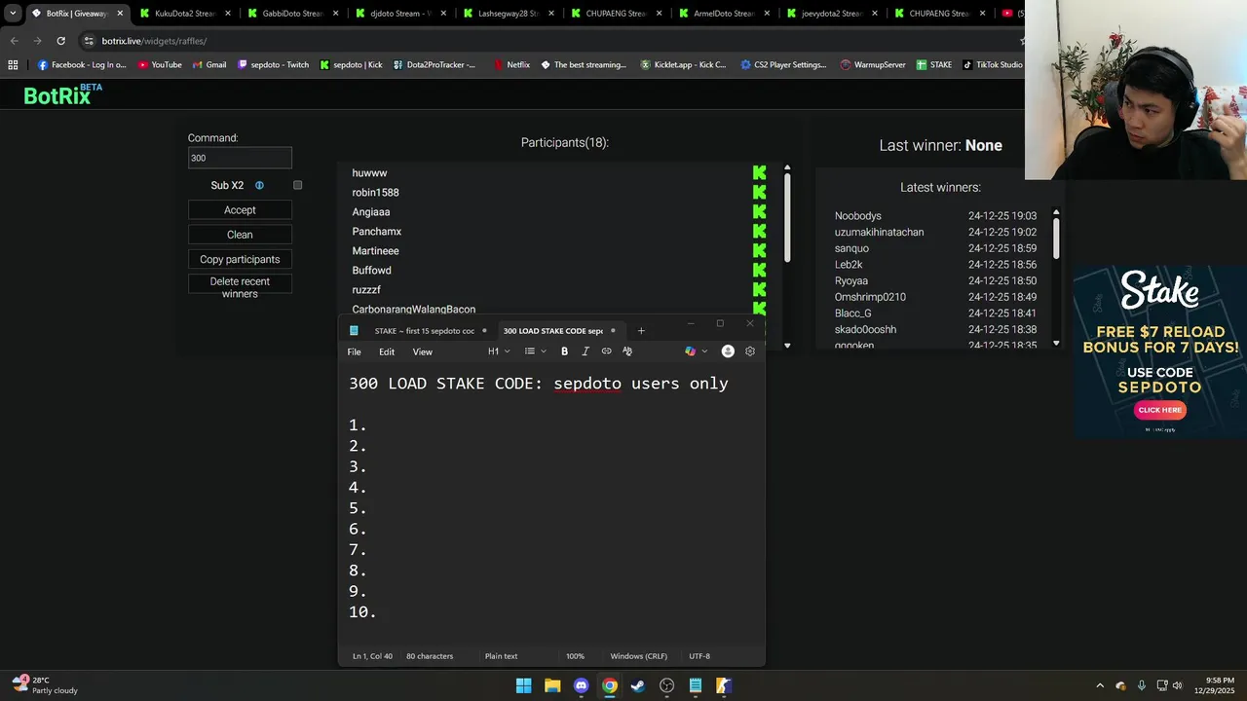Screen dimensions: 1247x701
Task: Click the volume icon in the system tray
Action: pos(1177,685)
